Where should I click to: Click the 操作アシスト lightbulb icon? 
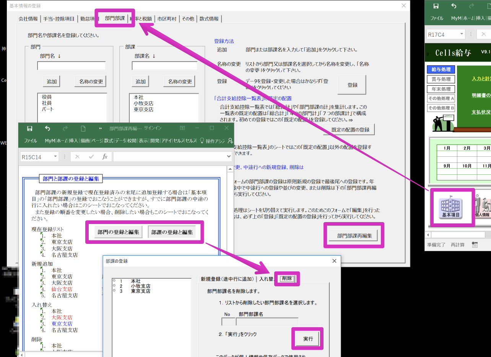pyautogui.click(x=202, y=141)
